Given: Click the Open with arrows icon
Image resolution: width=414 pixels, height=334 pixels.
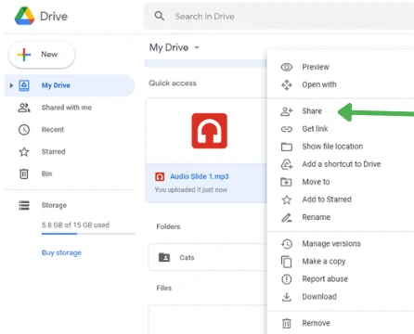Looking at the screenshot, I should 287,84.
